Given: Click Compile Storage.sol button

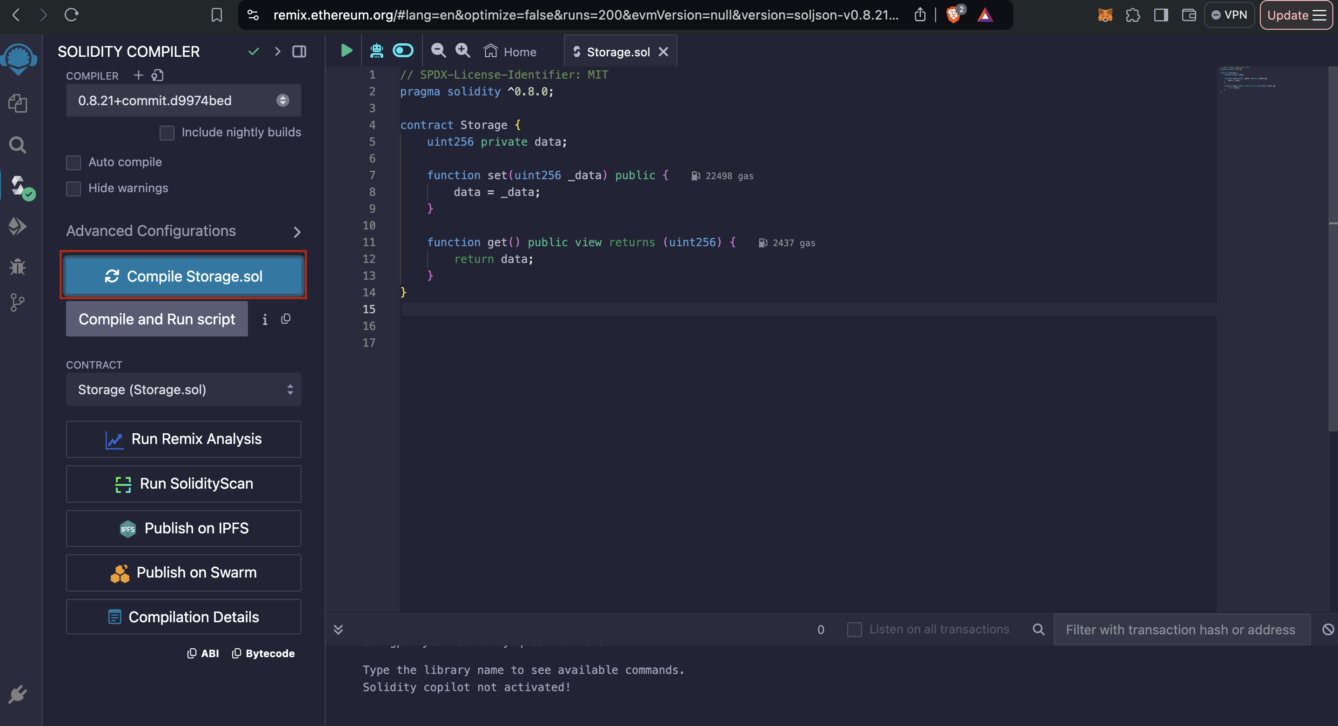Looking at the screenshot, I should (183, 276).
